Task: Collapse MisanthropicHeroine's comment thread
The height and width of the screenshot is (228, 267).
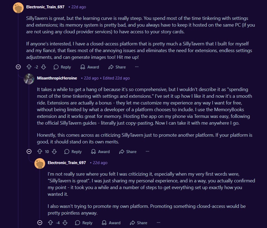Action: click(x=29, y=151)
